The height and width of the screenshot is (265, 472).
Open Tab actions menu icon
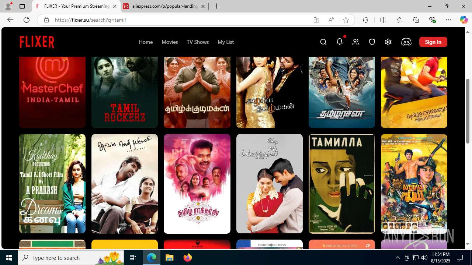(x=22, y=6)
